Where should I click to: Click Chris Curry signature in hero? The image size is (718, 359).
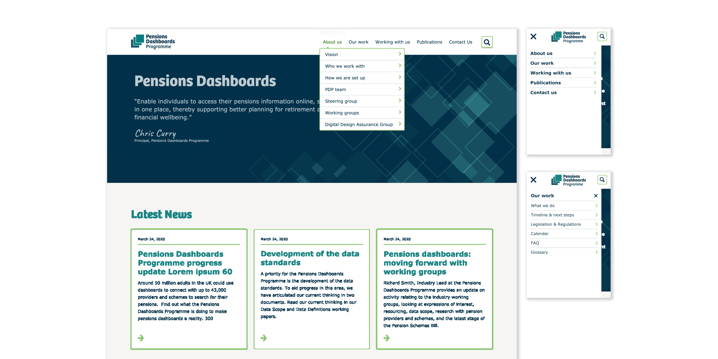pos(155,133)
